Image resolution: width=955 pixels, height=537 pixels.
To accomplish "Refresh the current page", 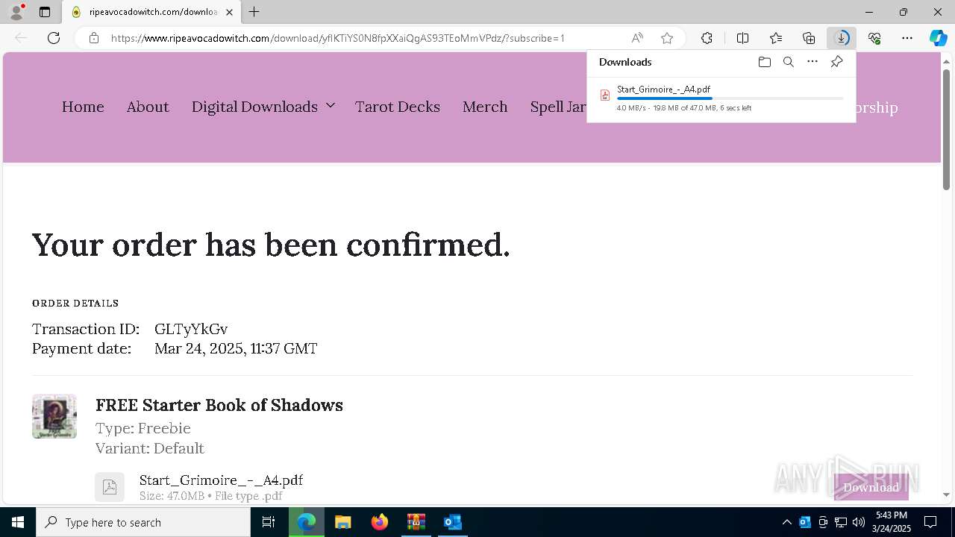I will pos(54,38).
